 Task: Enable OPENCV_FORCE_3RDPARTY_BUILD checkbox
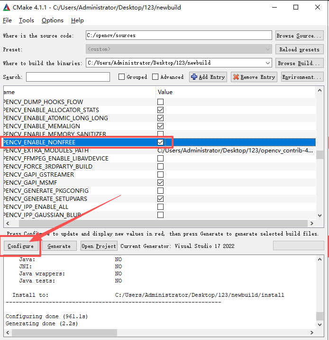tap(160, 167)
